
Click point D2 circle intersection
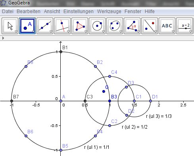pyautogui.click(x=127, y=115)
